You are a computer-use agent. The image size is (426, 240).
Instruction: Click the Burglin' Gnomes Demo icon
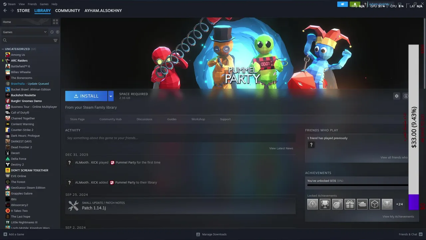point(8,101)
